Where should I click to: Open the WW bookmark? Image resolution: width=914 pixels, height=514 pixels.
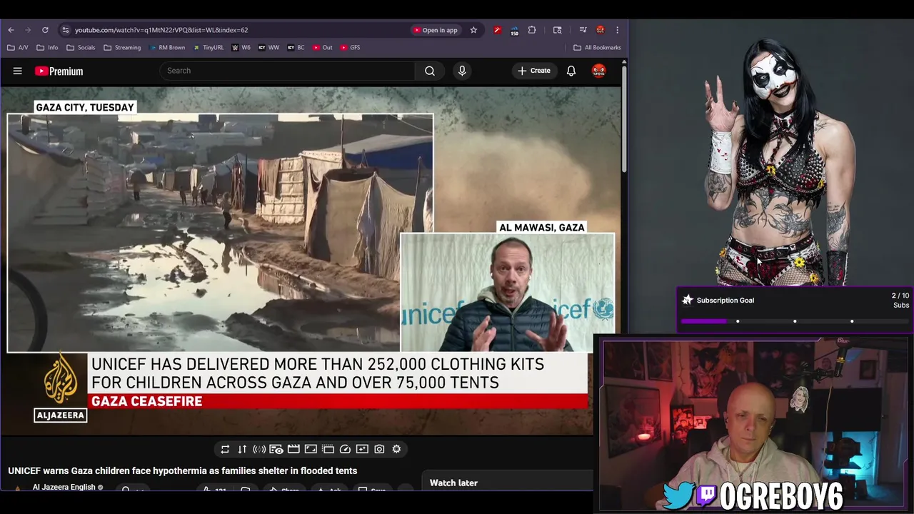click(268, 48)
